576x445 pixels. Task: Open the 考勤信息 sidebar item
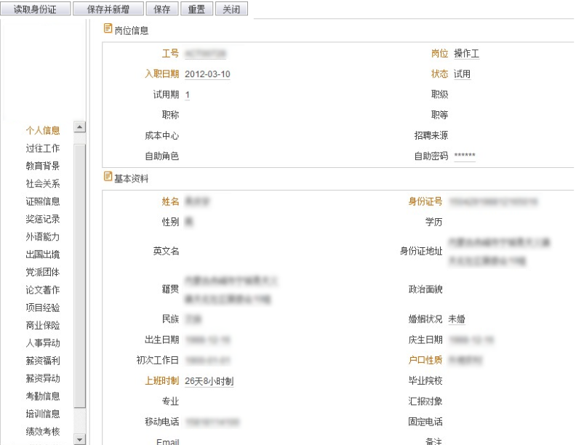43,396
